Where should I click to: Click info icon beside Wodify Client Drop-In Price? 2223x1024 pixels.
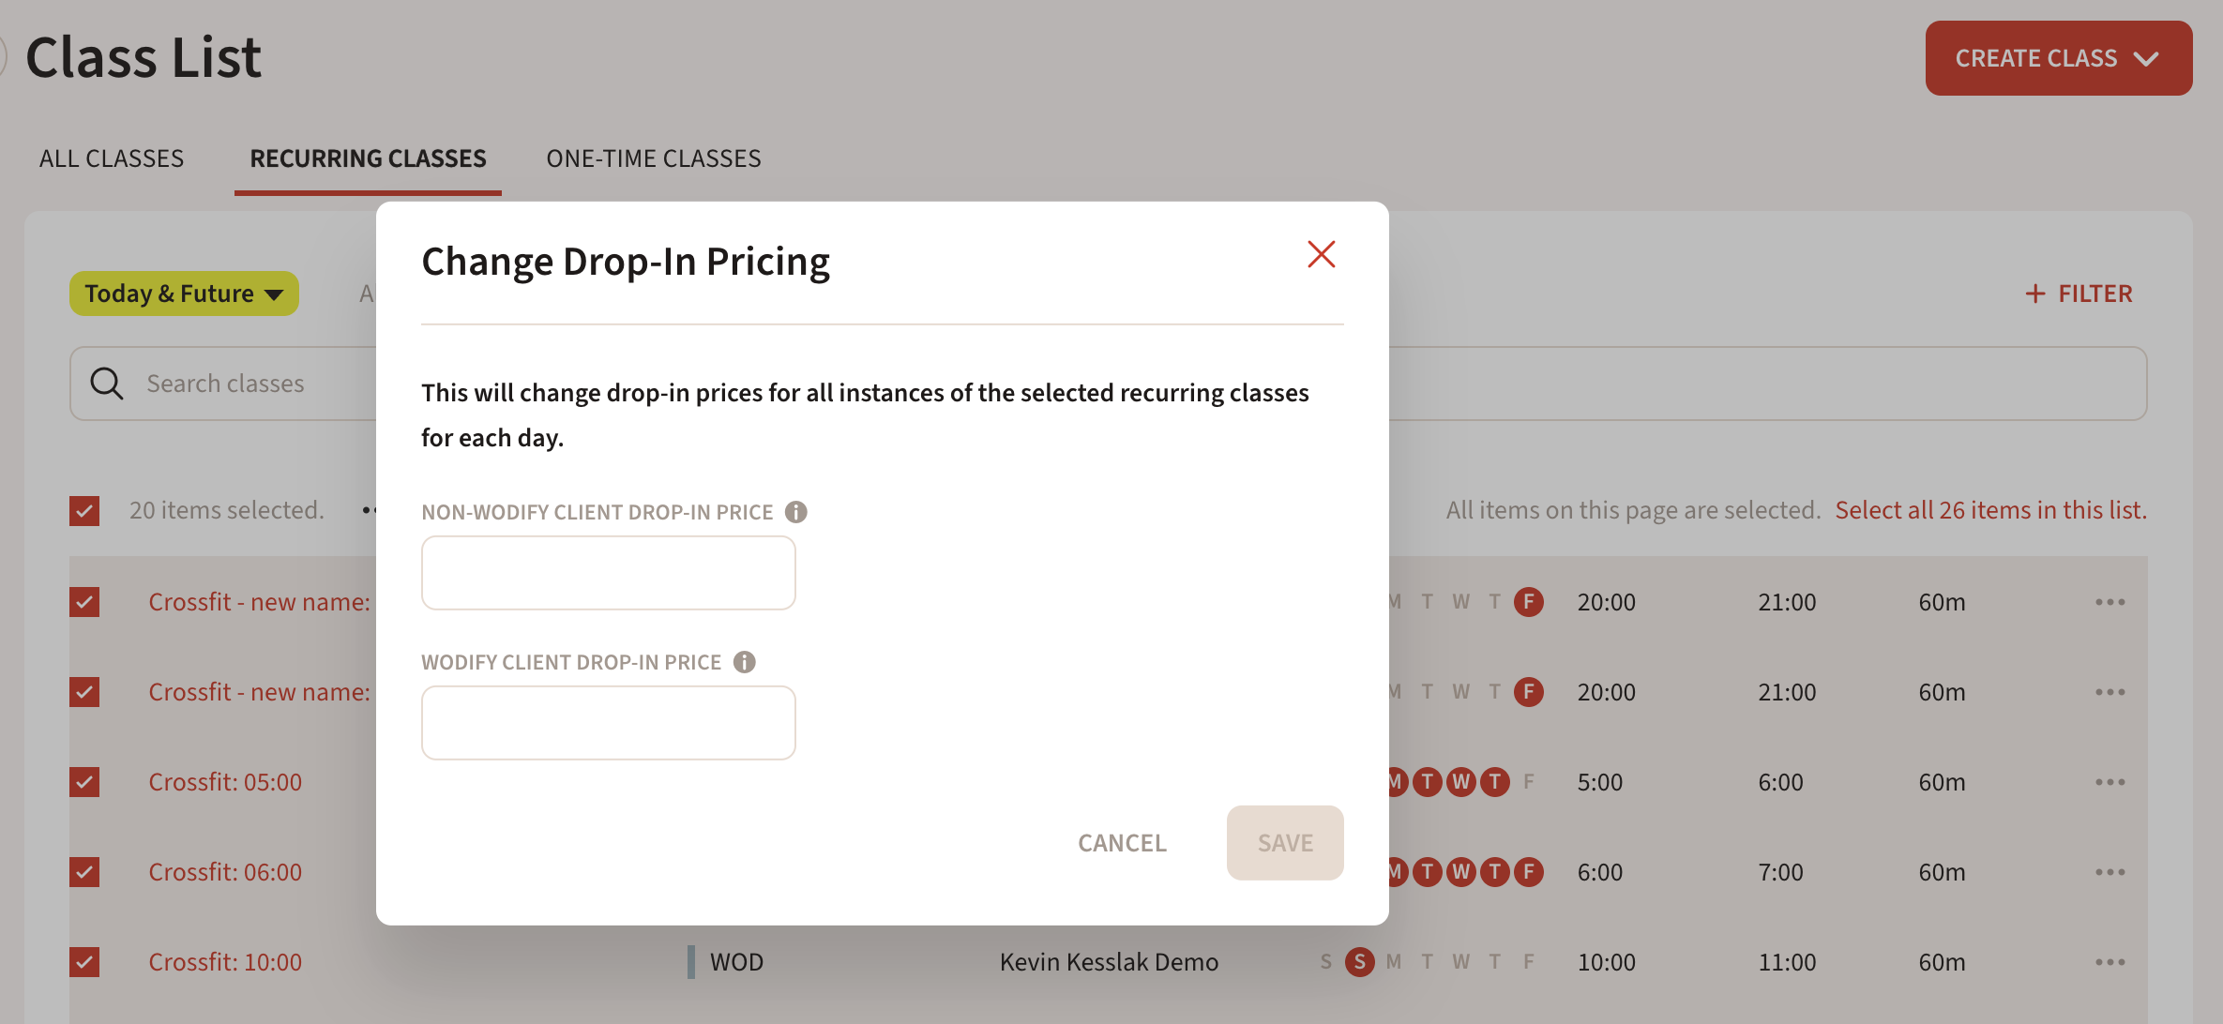point(745,662)
